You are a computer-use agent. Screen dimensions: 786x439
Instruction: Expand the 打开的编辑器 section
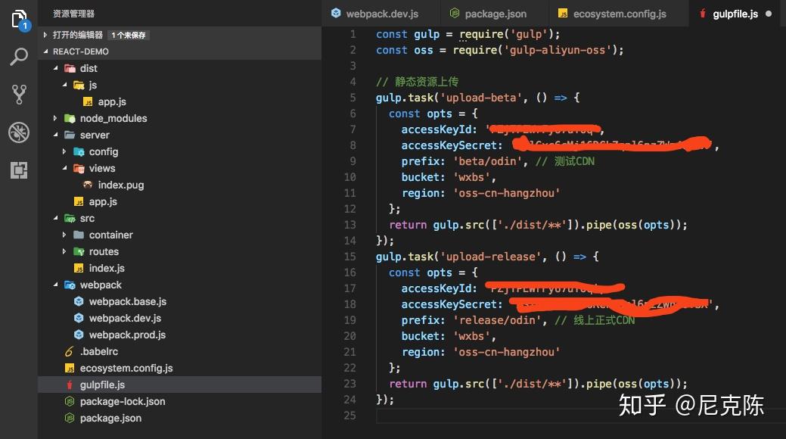pos(46,35)
